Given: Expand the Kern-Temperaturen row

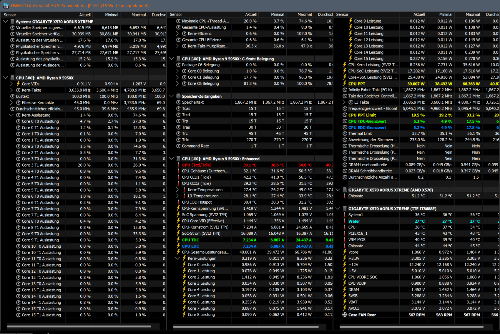Looking at the screenshot, I should pyautogui.click(x=177, y=190).
